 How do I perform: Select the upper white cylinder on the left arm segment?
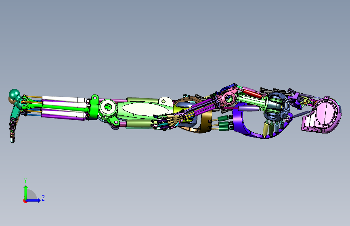click(64, 99)
